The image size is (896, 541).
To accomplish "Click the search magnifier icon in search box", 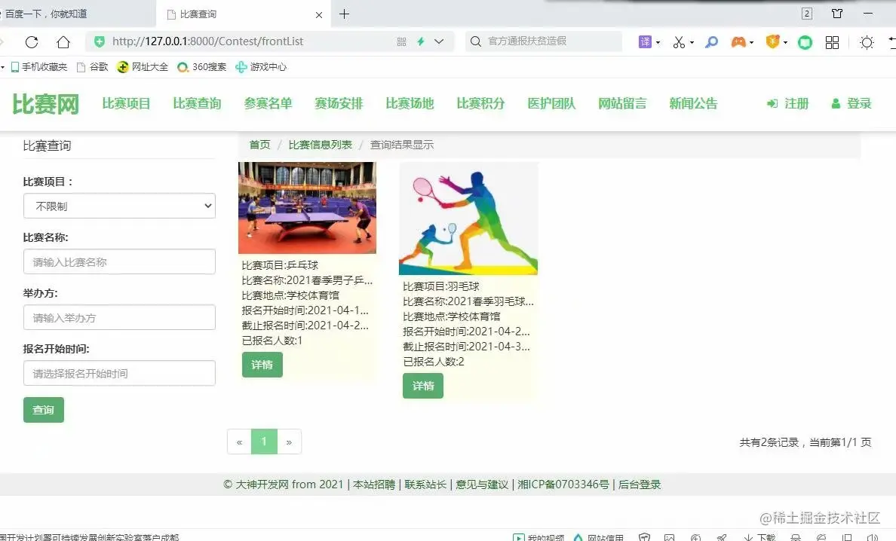I will pyautogui.click(x=475, y=41).
